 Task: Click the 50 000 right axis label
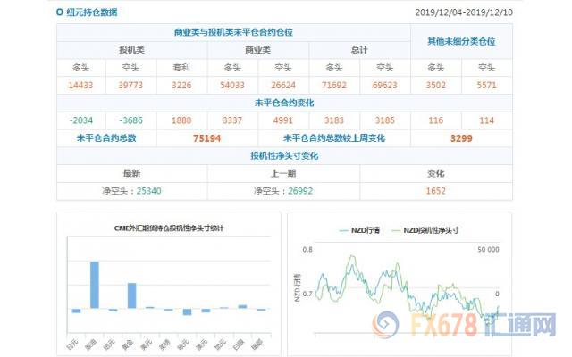point(488,250)
